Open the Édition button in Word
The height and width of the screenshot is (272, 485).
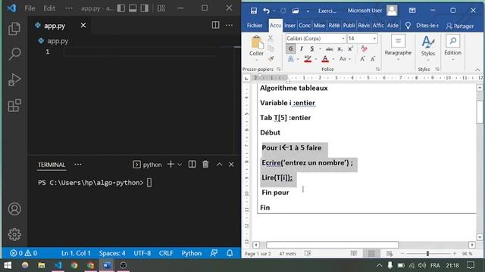(x=453, y=48)
